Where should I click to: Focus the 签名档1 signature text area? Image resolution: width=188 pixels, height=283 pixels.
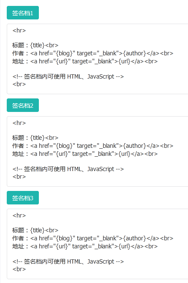click(x=98, y=59)
